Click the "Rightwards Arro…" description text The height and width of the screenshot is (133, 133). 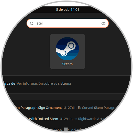coord(92,119)
